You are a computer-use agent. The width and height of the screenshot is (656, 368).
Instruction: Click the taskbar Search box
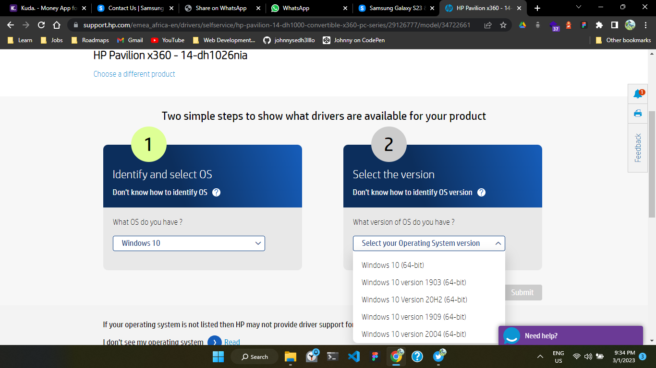pyautogui.click(x=255, y=356)
